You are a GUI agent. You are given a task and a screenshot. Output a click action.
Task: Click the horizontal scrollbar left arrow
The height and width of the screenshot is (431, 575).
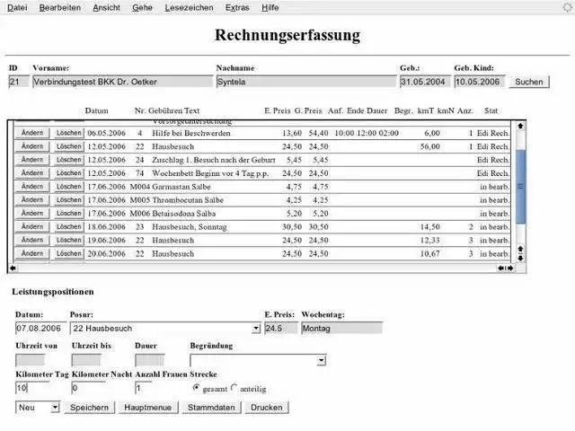click(x=13, y=268)
